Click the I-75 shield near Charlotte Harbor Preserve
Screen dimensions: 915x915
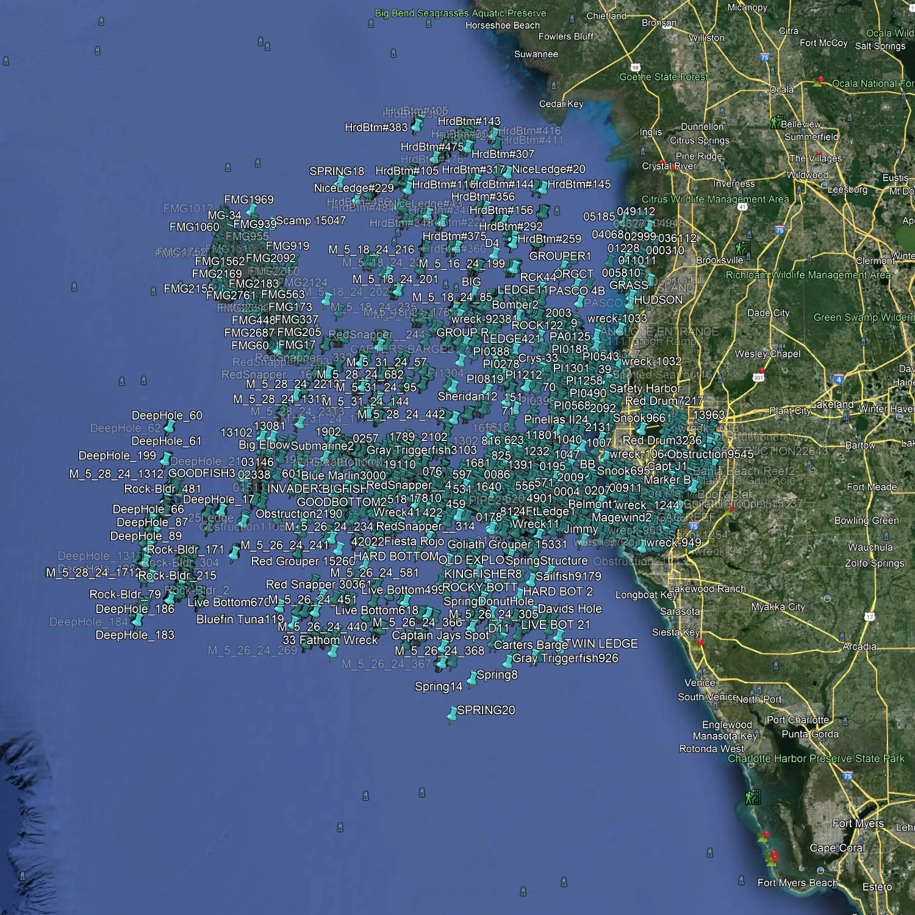(x=847, y=777)
